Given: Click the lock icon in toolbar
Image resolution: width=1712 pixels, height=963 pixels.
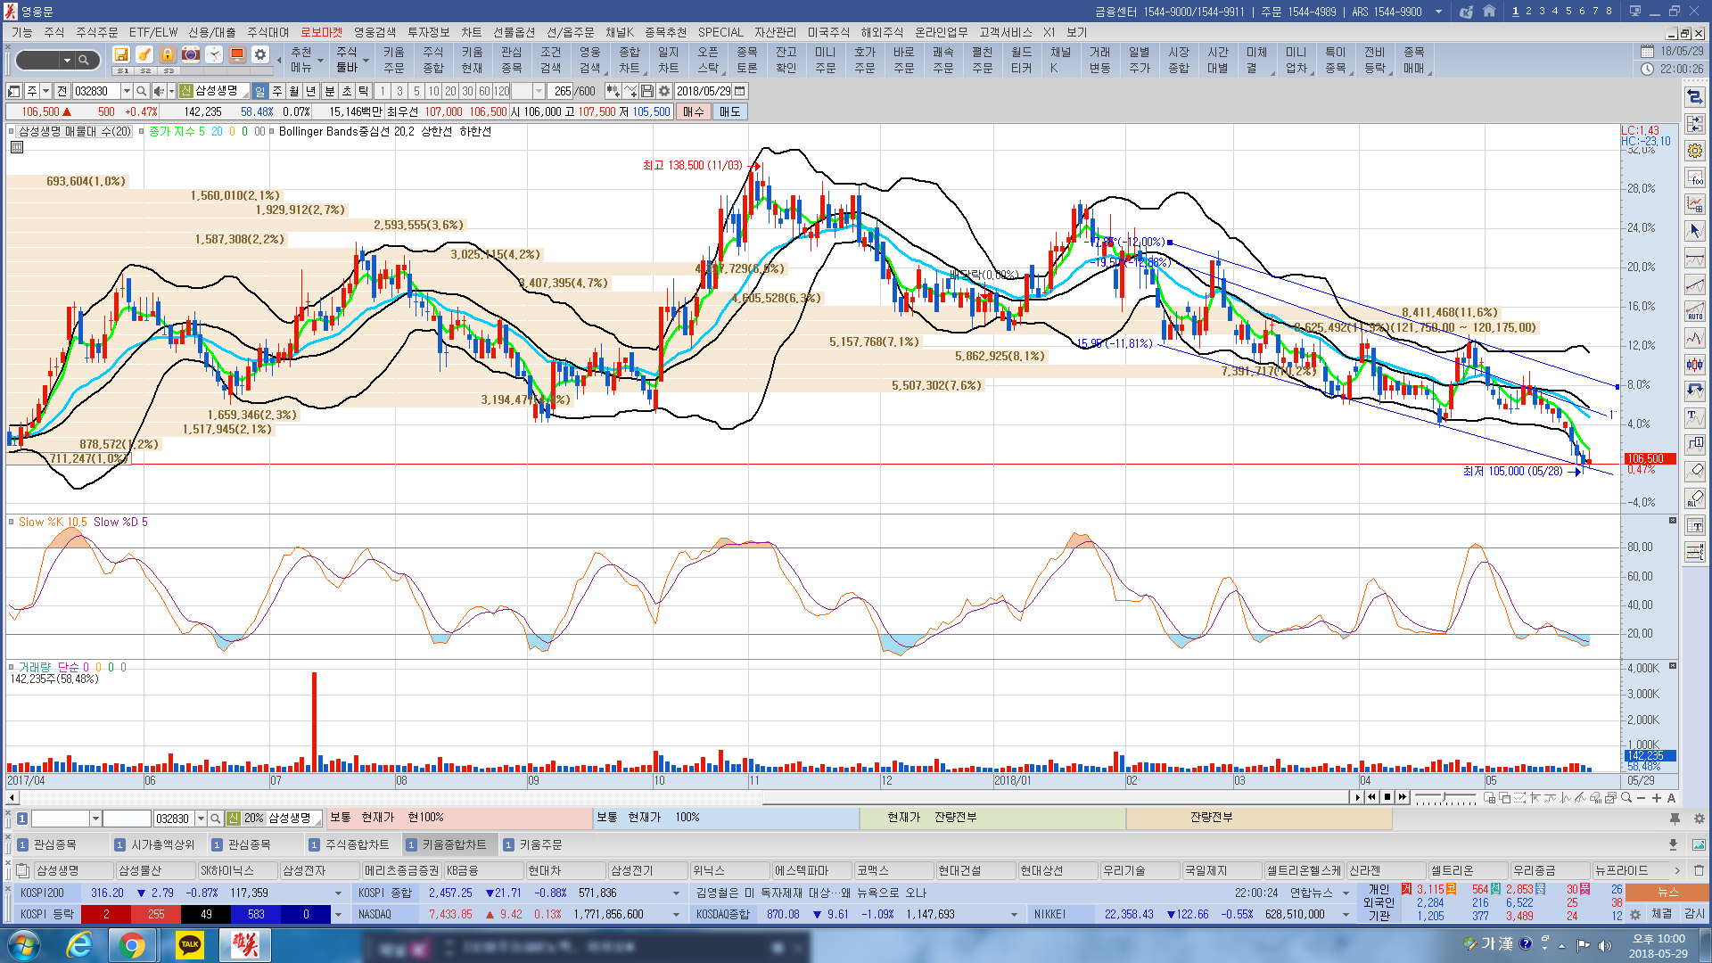Looking at the screenshot, I should click(x=167, y=54).
